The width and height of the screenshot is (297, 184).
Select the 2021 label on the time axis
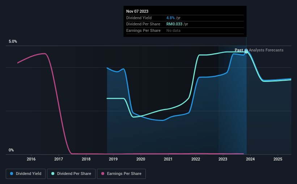coord(168,159)
